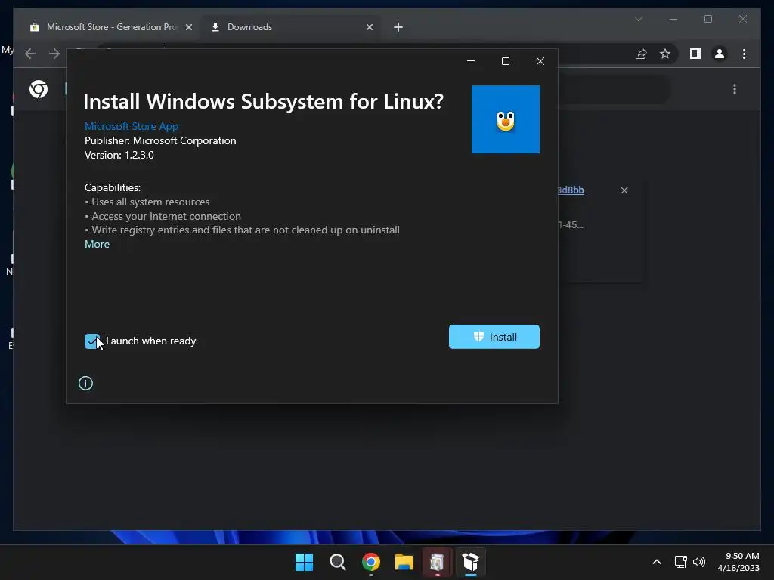Click the App Installer taskbar icon

(x=470, y=562)
